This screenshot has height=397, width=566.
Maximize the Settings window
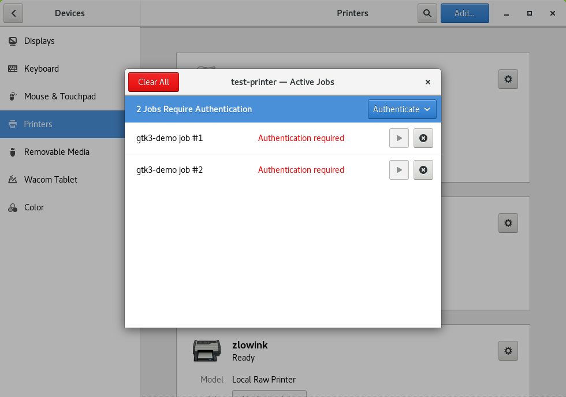pos(530,13)
